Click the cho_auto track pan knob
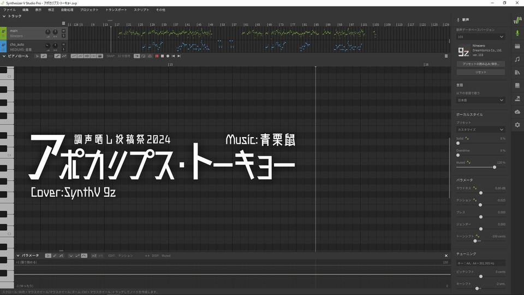The image size is (524, 295). point(55,45)
